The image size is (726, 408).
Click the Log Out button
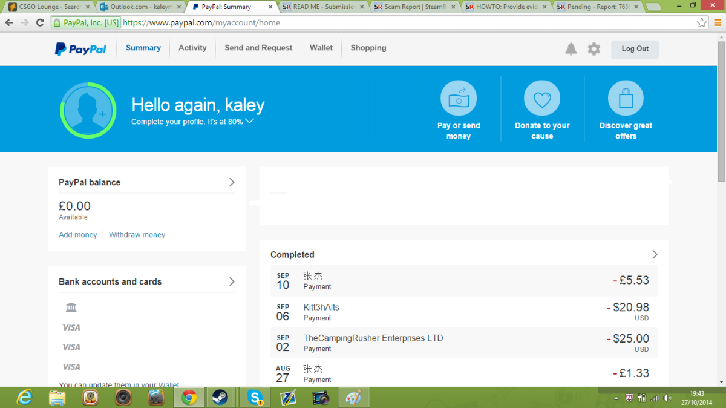coord(635,49)
